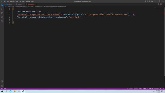Click 'CRLF' end of line status
The width and height of the screenshot is (165, 93).
[145, 89]
